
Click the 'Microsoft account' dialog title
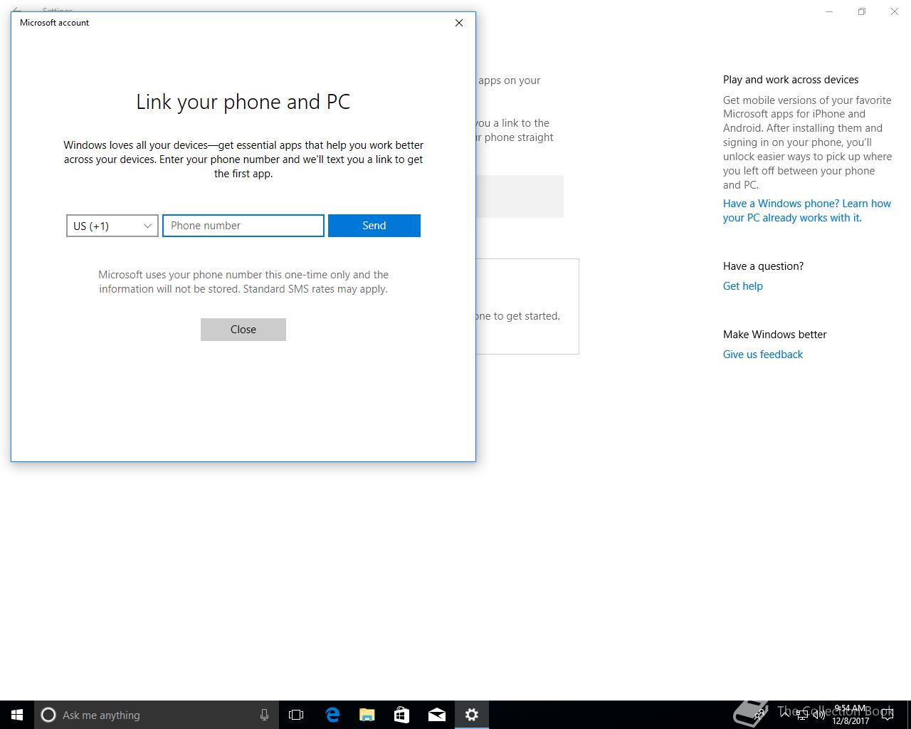[54, 23]
